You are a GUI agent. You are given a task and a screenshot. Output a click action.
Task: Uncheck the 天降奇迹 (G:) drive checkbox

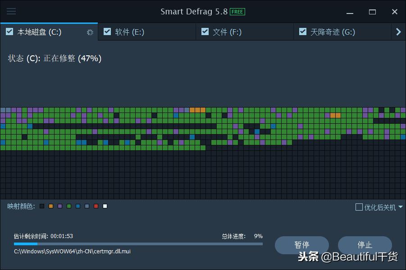coord(303,31)
